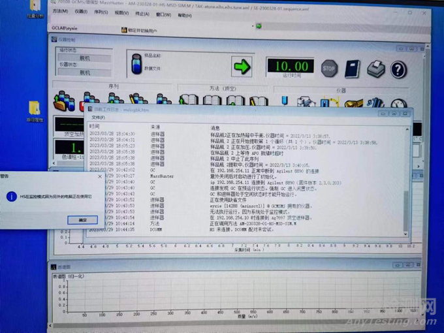Open the 仪器(I) menu
The image size is (444, 333).
point(81,12)
